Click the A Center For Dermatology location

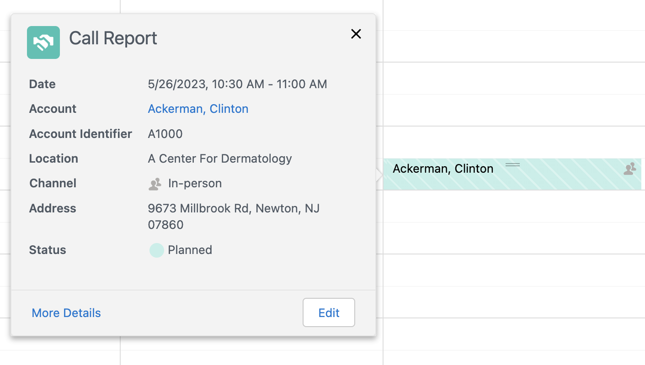tap(220, 159)
